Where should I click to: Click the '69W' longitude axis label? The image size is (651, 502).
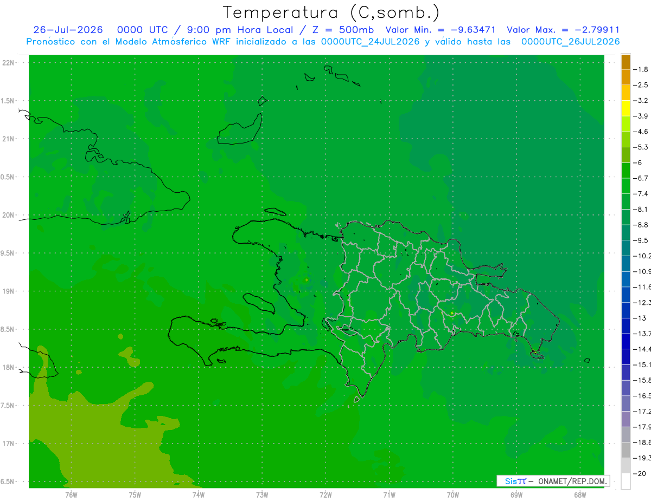[x=516, y=494]
